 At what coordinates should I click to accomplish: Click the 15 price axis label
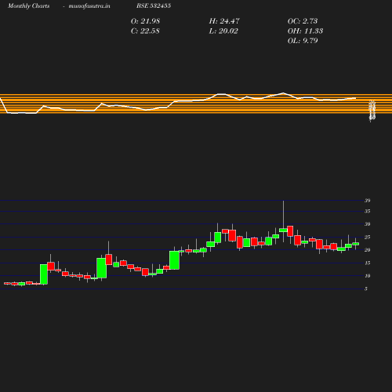click(x=368, y=263)
